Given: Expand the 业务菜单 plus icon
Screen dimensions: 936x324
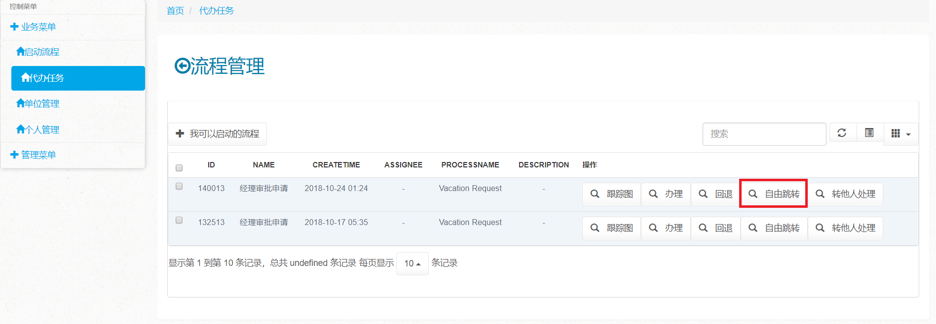Looking at the screenshot, I should (14, 27).
